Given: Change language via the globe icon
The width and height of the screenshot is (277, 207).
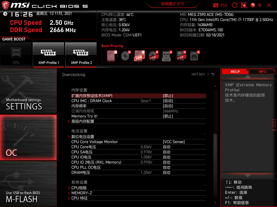Looking at the screenshot, I should pos(253,5).
